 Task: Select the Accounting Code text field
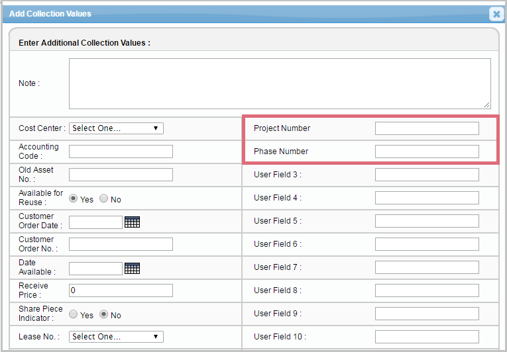point(121,152)
